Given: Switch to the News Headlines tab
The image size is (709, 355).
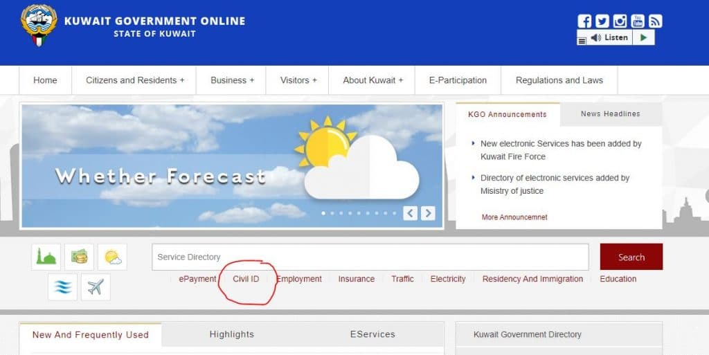Looking at the screenshot, I should [610, 114].
